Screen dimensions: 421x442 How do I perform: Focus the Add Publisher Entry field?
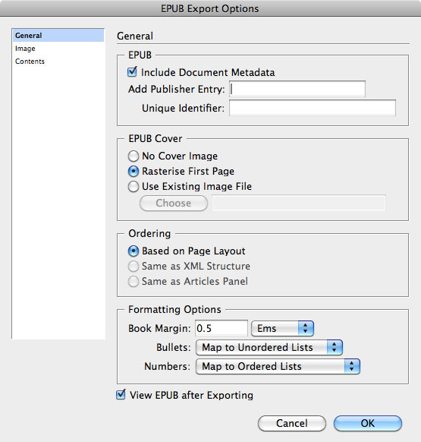click(x=297, y=89)
